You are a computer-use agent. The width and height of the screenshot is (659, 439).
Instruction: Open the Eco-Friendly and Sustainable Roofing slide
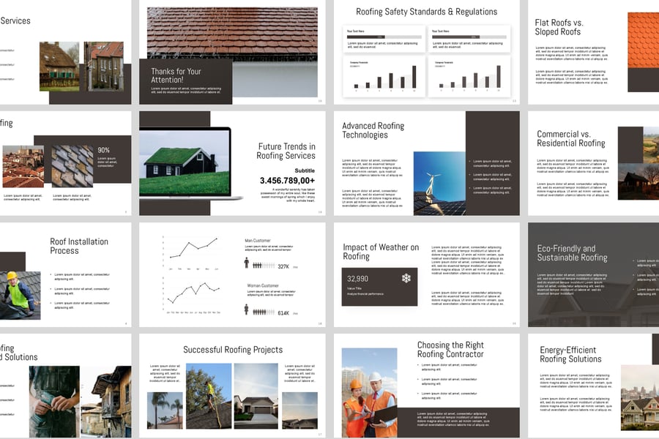(x=593, y=274)
